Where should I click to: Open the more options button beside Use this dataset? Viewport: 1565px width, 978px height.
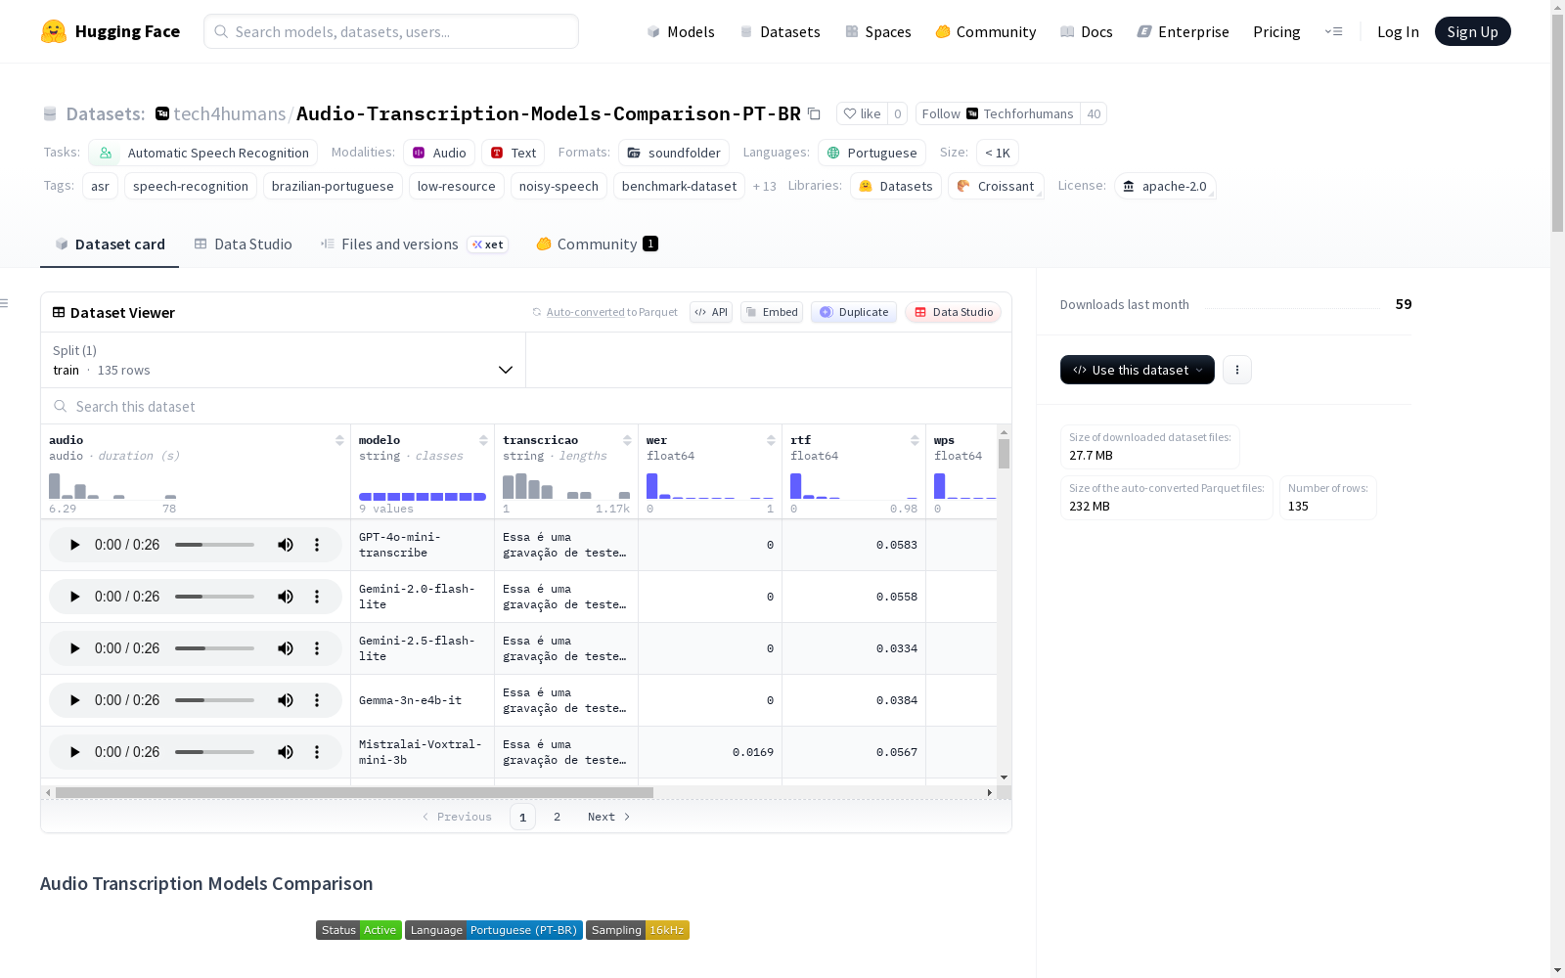pos(1237,370)
